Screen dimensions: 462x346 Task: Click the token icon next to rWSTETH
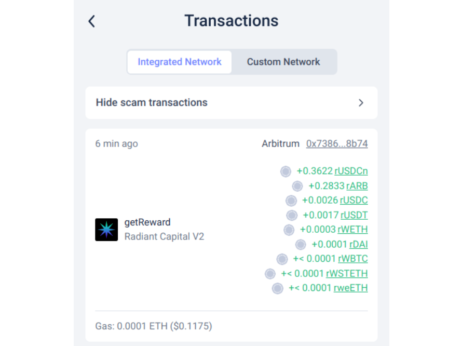(270, 274)
